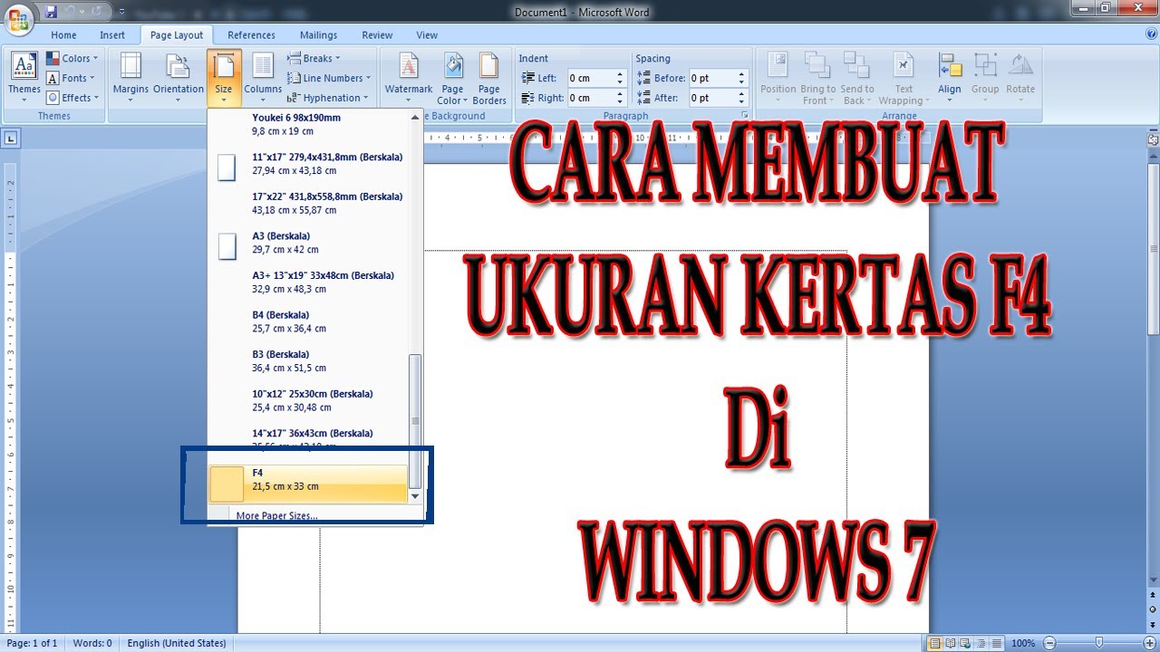
Task: Switch to Draft view
Action: (x=999, y=643)
